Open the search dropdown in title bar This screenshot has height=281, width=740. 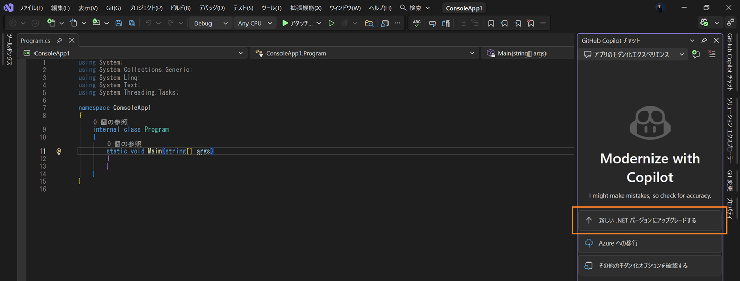(427, 8)
